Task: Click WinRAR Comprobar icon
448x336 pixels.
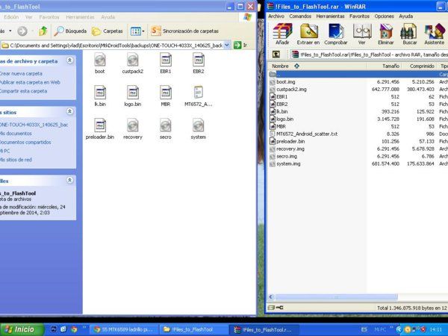Action: click(x=336, y=34)
